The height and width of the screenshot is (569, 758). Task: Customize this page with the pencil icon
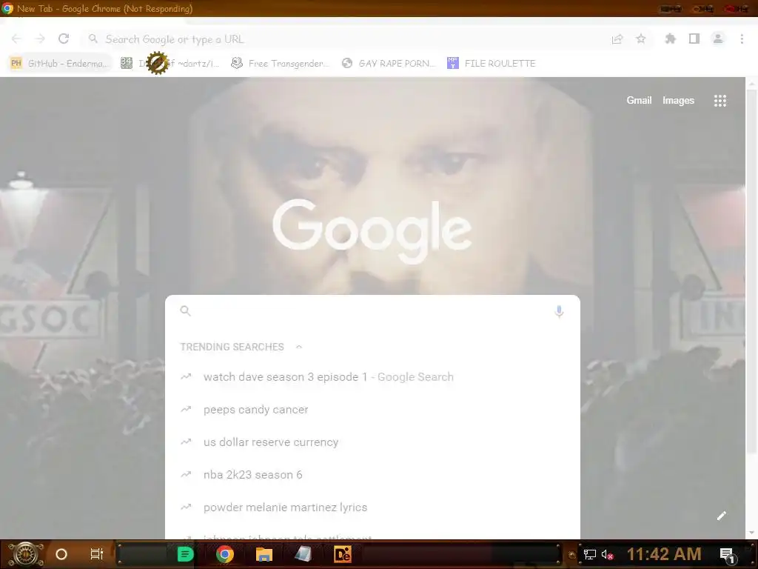pos(721,516)
